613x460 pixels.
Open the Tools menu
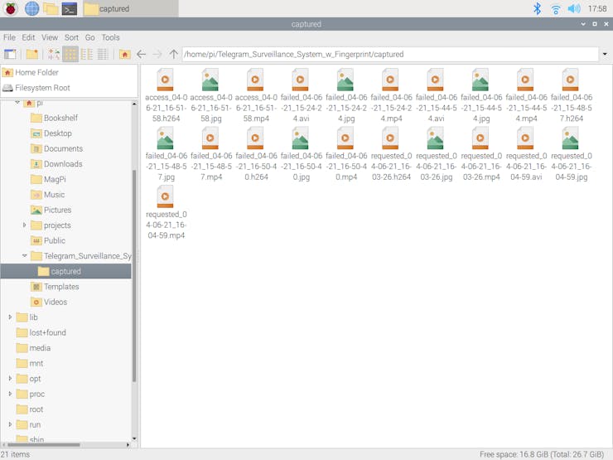(x=110, y=37)
